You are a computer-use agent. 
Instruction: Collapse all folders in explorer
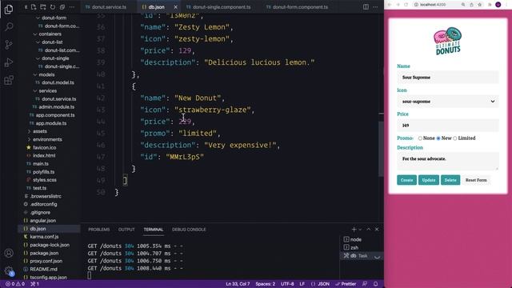pos(62,7)
